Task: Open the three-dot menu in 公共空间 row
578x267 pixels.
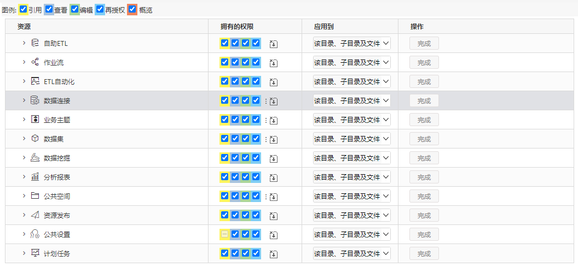Action: (x=266, y=197)
